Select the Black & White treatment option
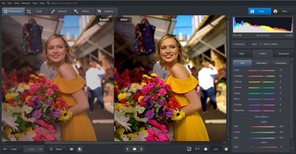Viewport: 296px width, 154px height. pyautogui.click(x=261, y=44)
